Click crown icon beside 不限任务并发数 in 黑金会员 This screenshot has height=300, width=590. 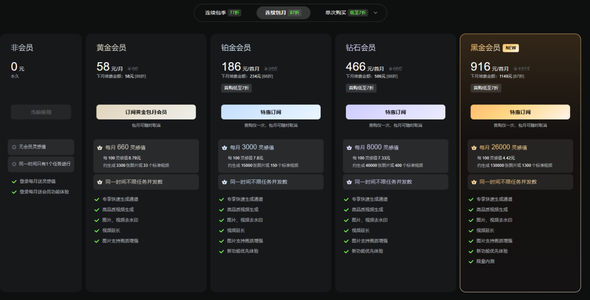(474, 182)
